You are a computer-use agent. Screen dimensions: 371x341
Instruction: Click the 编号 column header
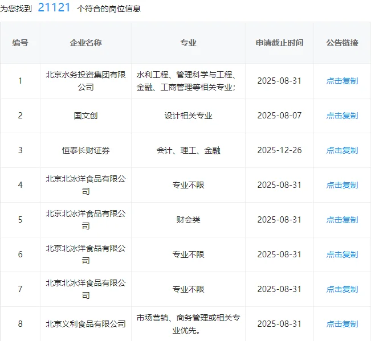tap(20, 43)
